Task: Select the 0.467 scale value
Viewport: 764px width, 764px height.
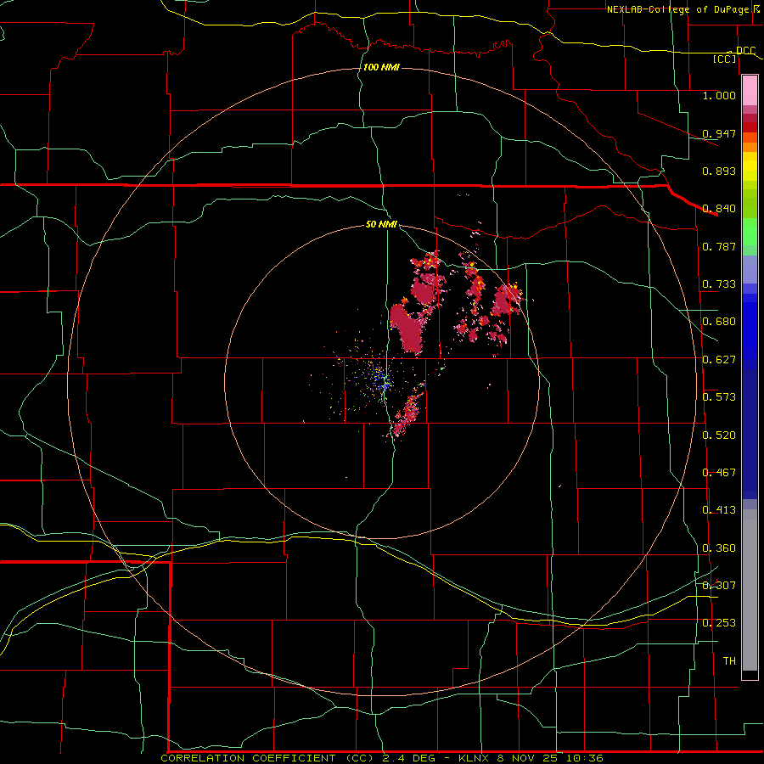Action: (x=719, y=473)
